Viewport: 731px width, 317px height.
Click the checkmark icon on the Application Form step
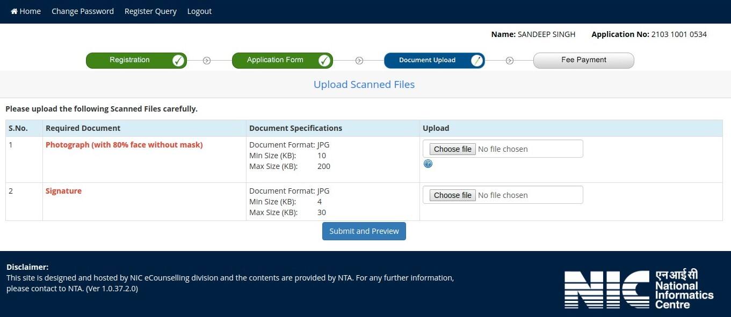coord(324,61)
